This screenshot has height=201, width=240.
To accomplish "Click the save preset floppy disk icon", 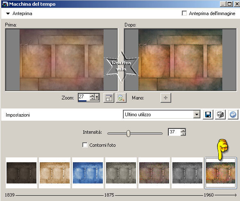I will (x=208, y=115).
